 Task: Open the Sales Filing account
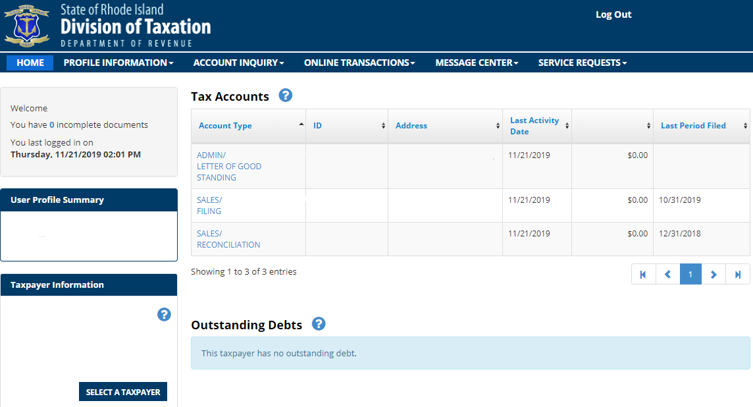coord(209,205)
